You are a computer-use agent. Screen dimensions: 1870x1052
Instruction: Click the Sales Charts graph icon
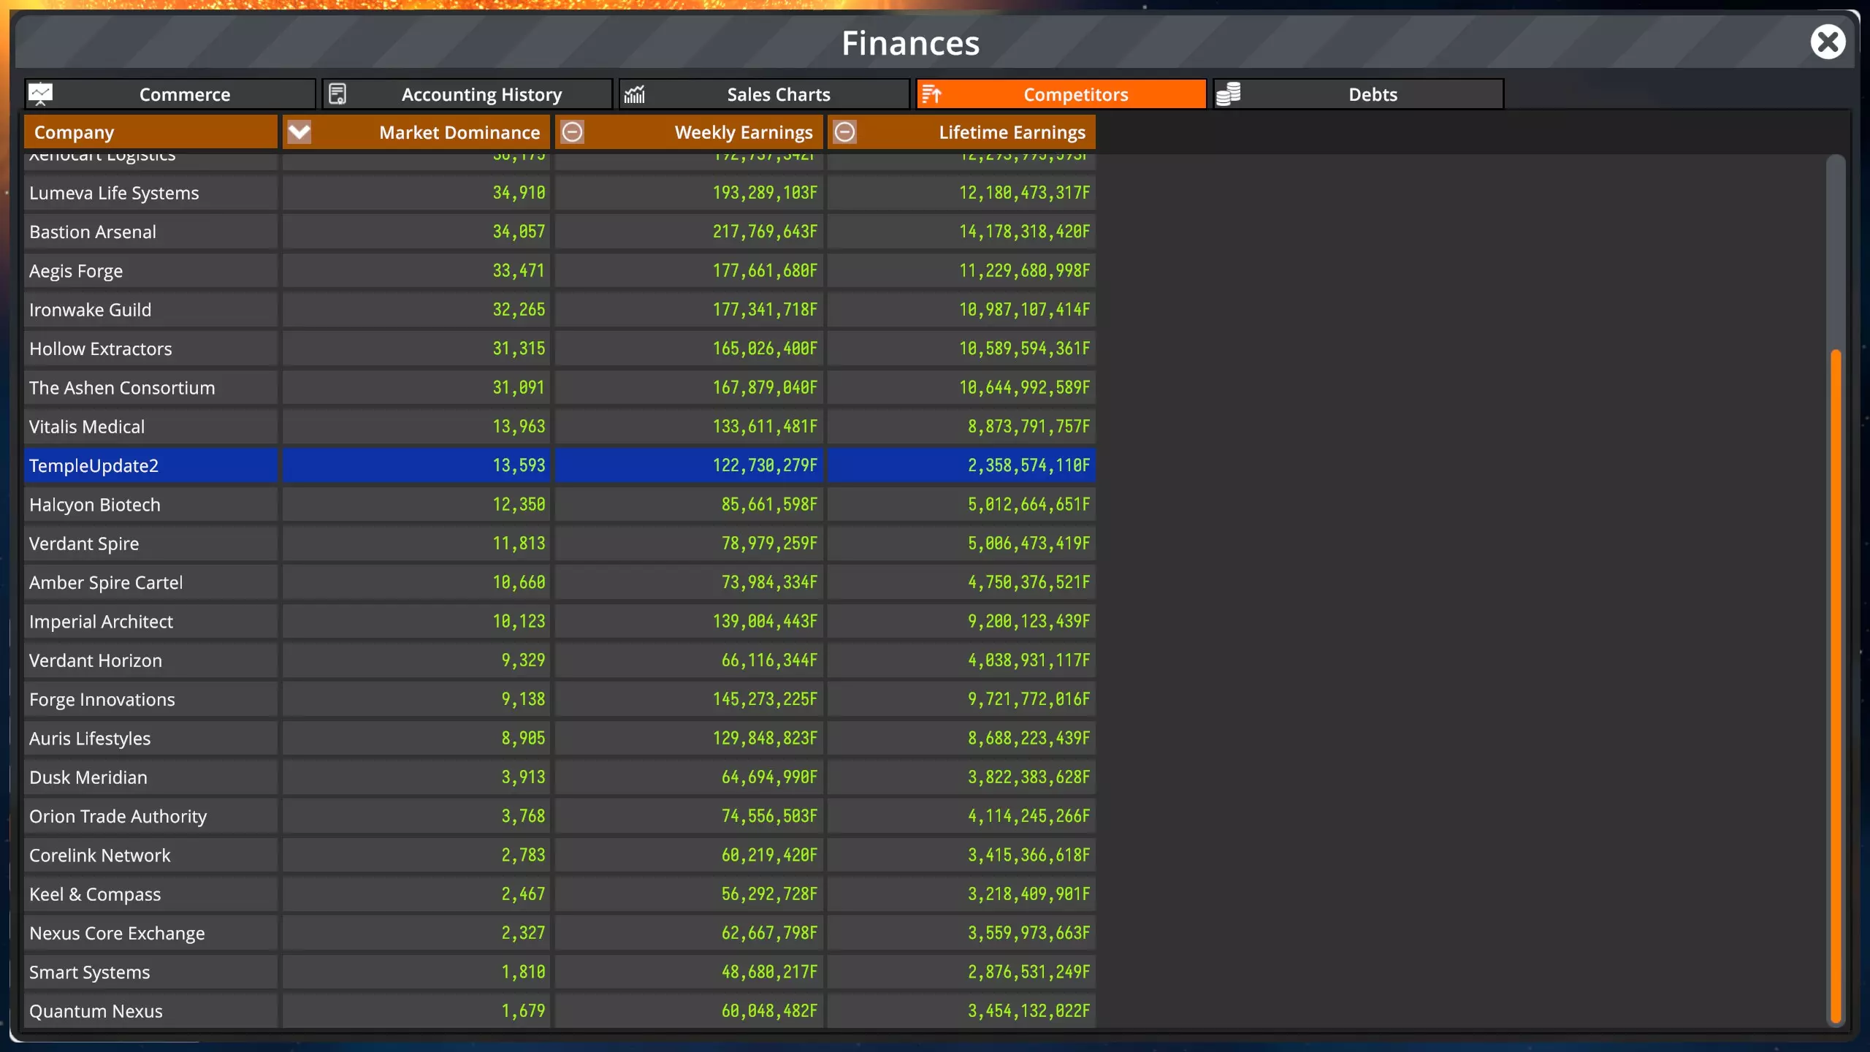[x=635, y=94]
